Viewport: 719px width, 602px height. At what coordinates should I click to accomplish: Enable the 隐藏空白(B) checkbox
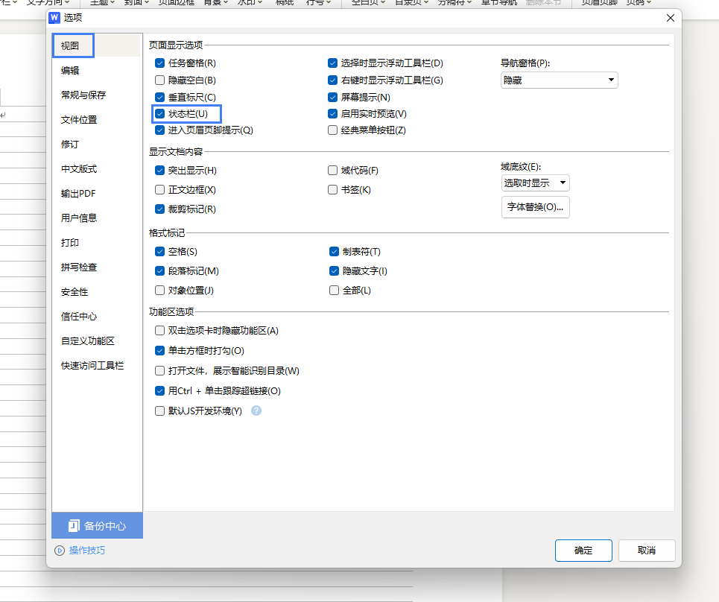click(x=159, y=80)
